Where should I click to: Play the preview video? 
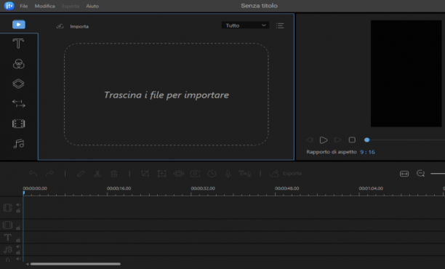point(324,140)
